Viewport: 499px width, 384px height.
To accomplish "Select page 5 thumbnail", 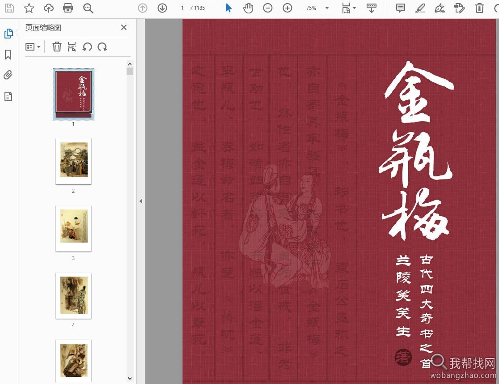I will tap(73, 361).
